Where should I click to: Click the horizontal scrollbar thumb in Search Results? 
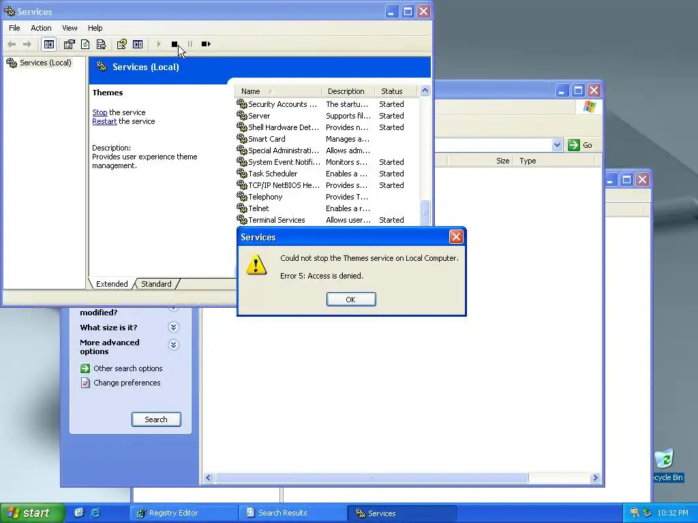[x=371, y=477]
